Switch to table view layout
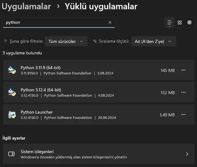This screenshot has width=197, height=167. [x=189, y=23]
